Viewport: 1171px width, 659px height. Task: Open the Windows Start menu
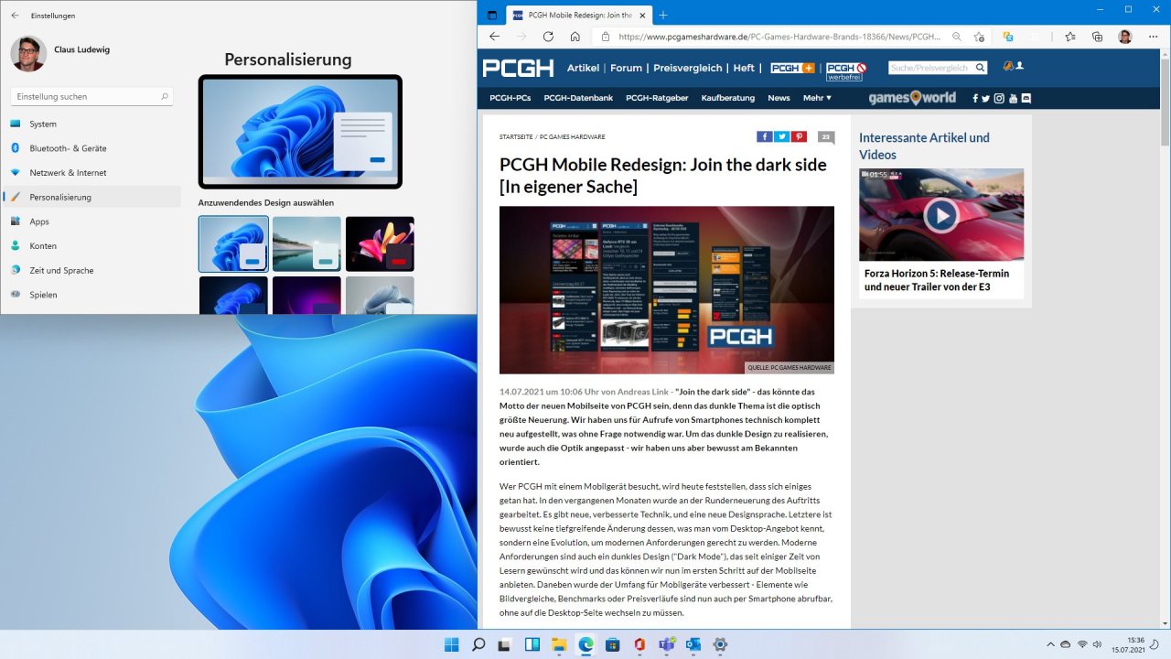452,644
